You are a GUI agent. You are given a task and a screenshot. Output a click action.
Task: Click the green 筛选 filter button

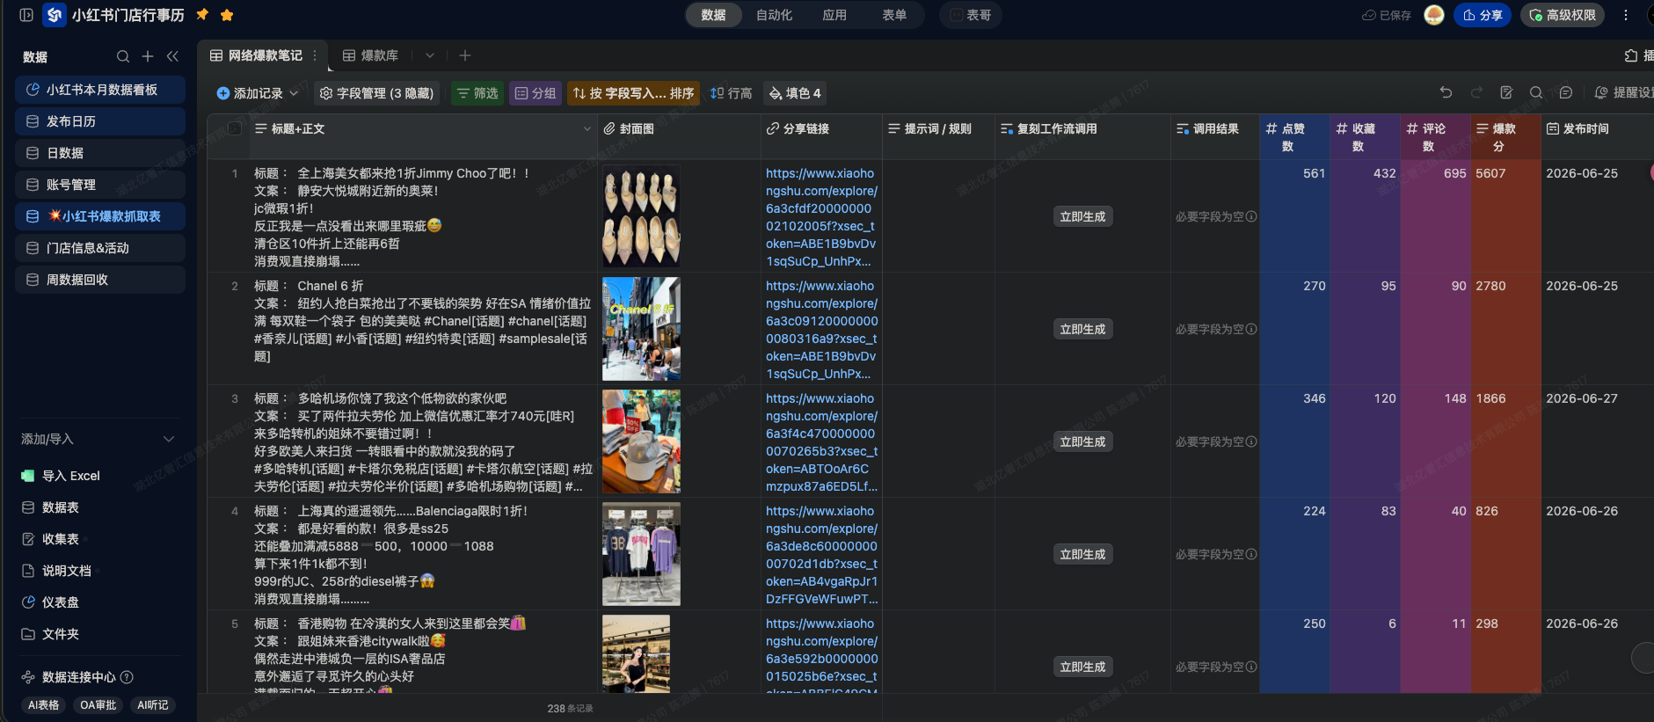point(477,93)
